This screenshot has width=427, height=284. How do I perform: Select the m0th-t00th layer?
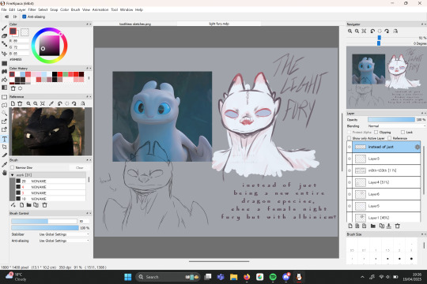coord(387,170)
